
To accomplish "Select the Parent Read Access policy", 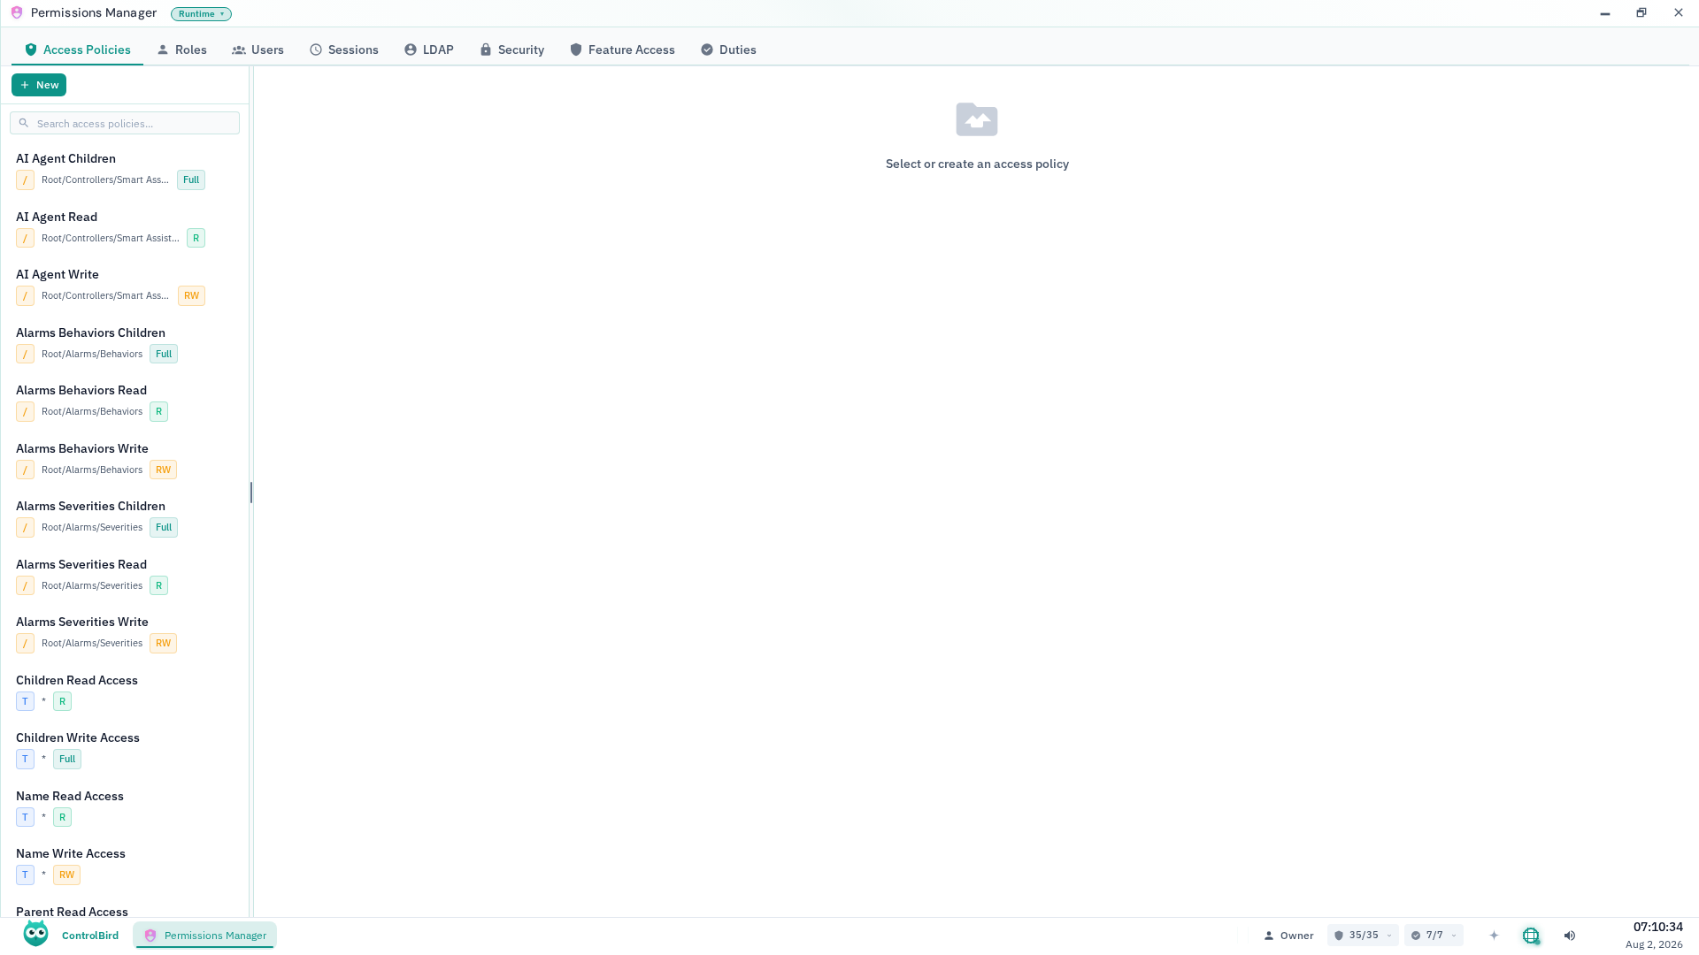I will click(125, 911).
